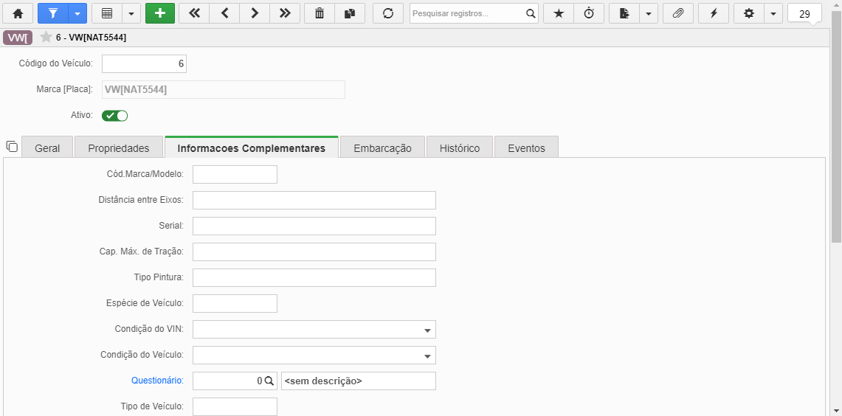
Task: Open attachments with the paperclip icon
Action: (x=678, y=13)
